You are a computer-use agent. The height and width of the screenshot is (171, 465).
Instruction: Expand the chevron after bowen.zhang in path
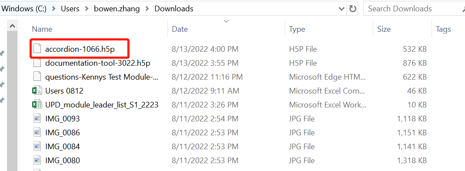pyautogui.click(x=147, y=9)
